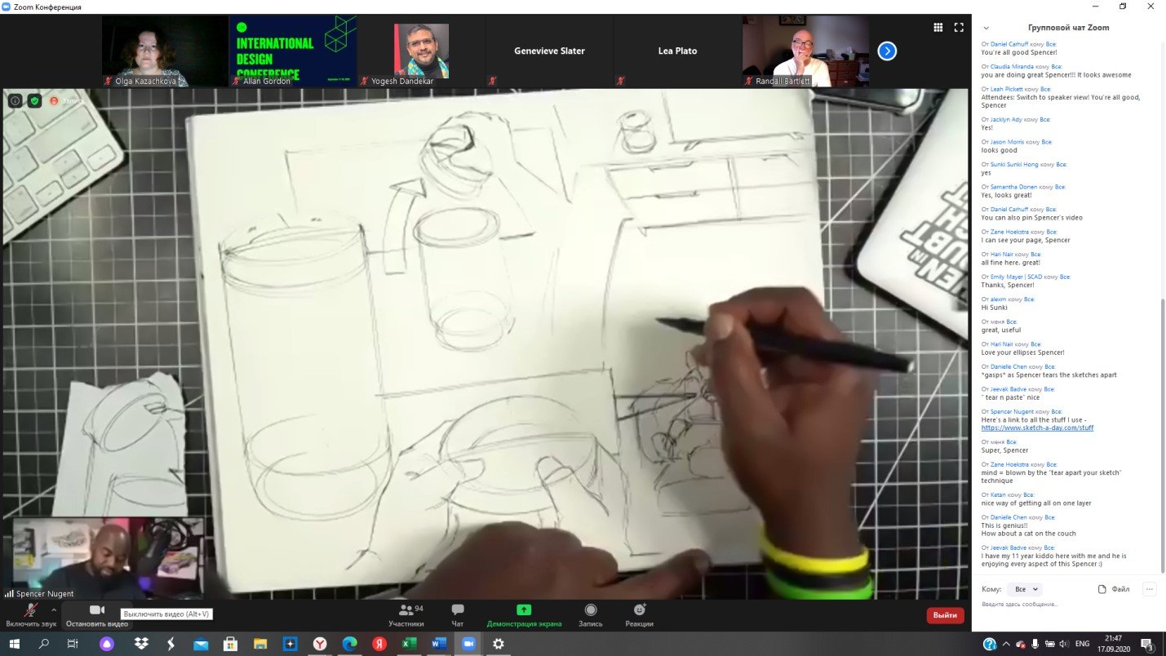Image resolution: width=1166 pixels, height=656 pixels.
Task: Open Yandex Browser from taskbar
Action: [320, 644]
